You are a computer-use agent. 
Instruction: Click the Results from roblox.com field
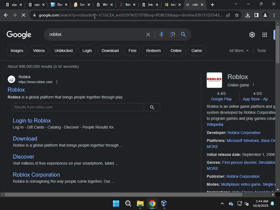[78, 107]
